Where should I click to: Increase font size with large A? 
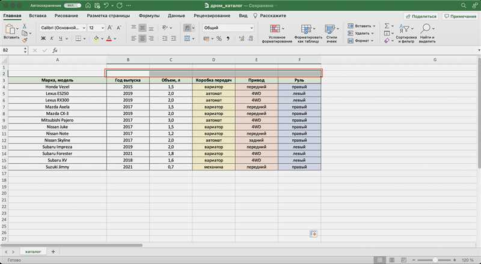point(110,28)
